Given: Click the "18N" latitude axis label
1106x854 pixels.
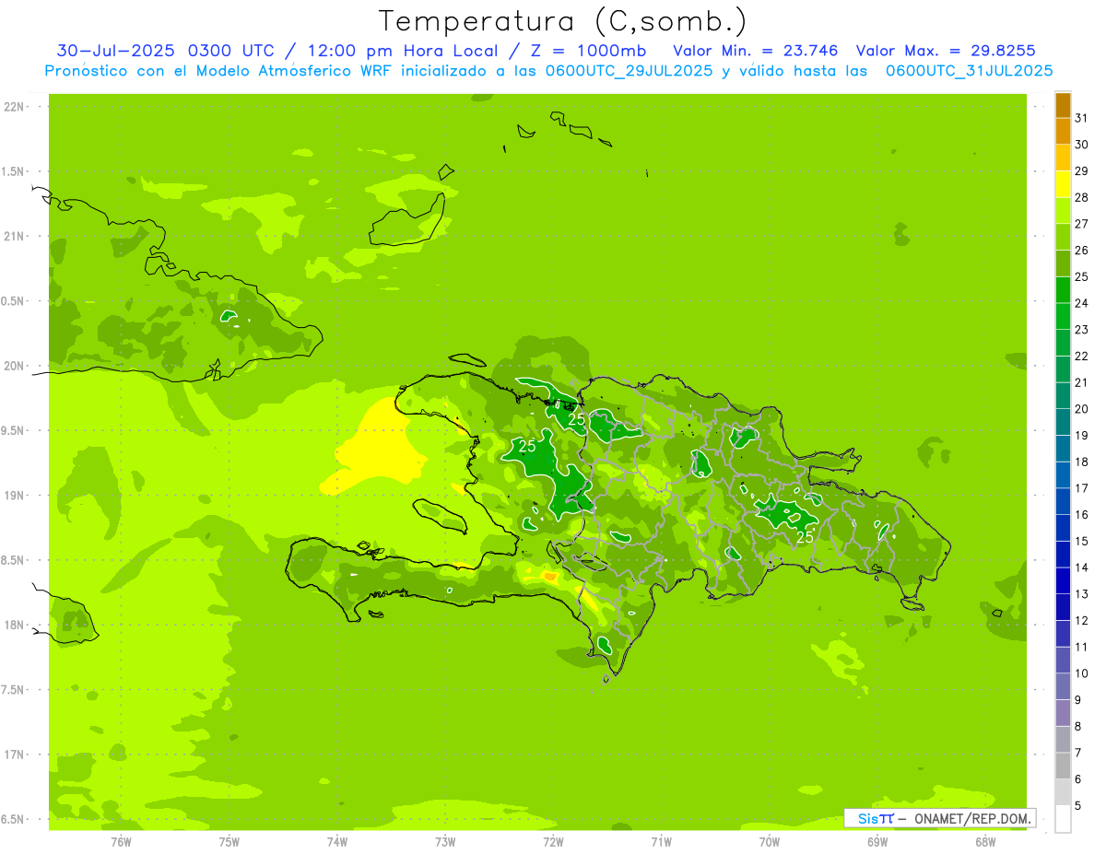Looking at the screenshot, I should point(14,625).
